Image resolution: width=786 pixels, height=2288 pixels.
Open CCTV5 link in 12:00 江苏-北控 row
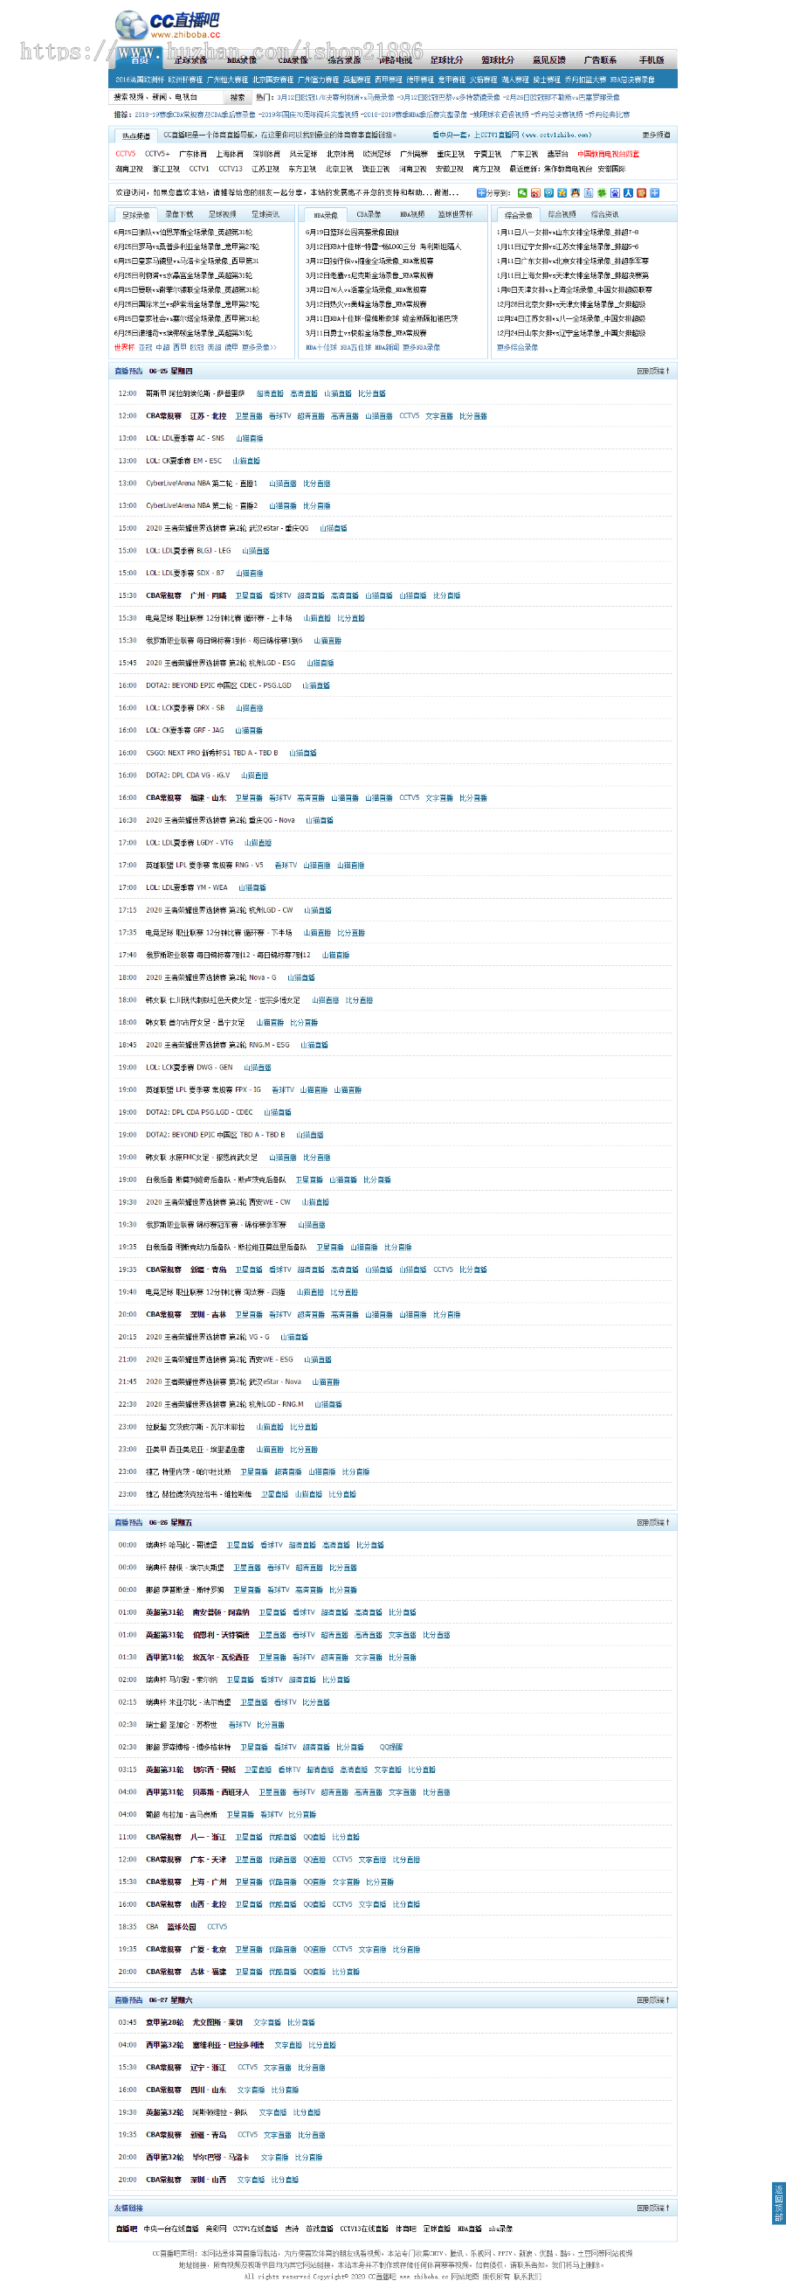pyautogui.click(x=409, y=415)
